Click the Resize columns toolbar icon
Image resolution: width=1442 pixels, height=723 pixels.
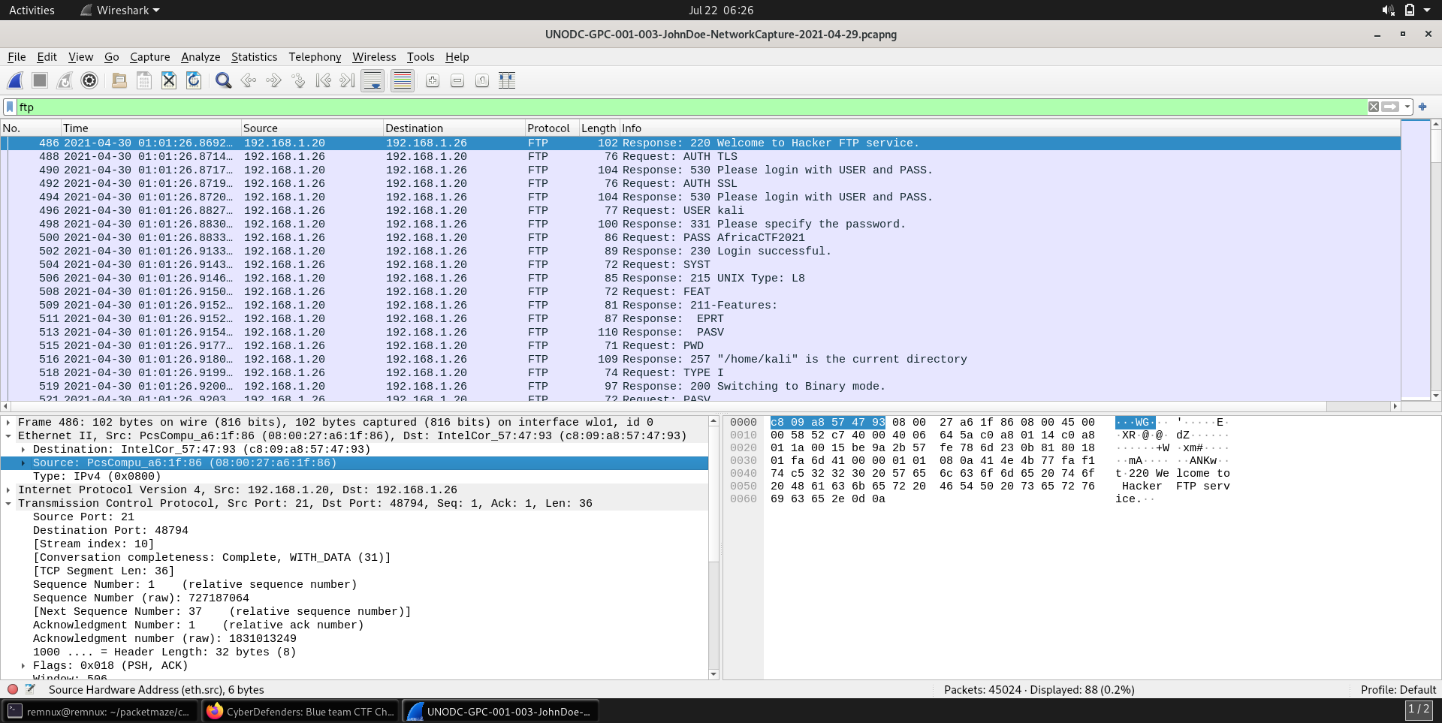[x=507, y=80]
